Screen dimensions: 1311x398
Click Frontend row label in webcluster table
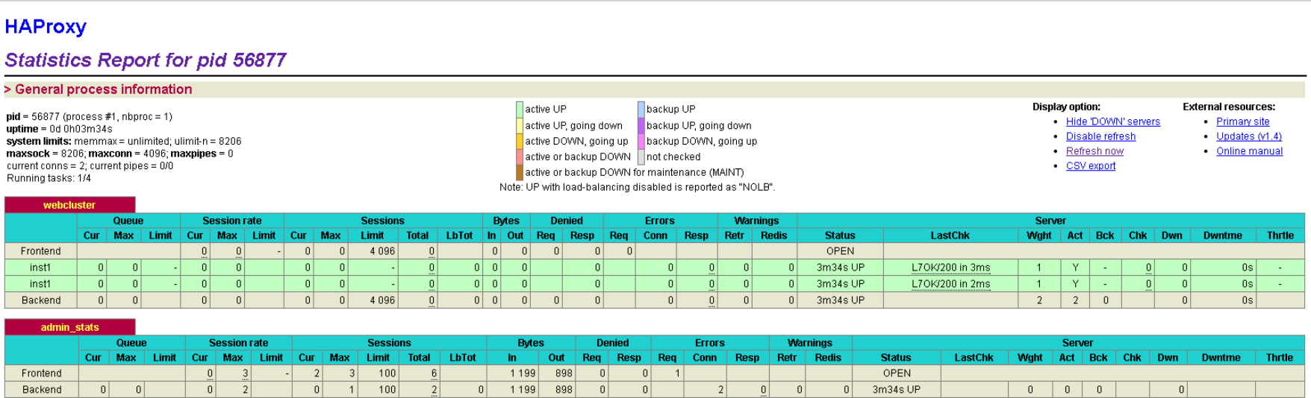(40, 251)
